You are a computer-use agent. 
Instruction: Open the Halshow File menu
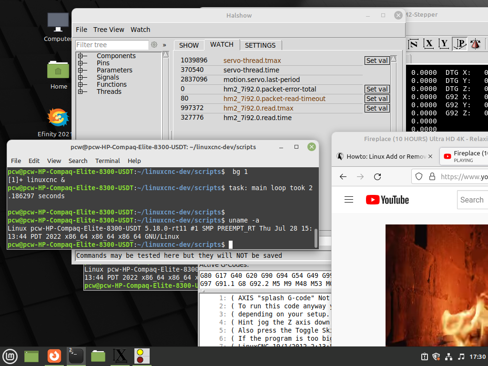coord(81,30)
